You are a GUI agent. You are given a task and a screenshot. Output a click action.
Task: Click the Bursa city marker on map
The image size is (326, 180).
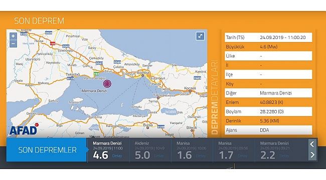point(148,128)
